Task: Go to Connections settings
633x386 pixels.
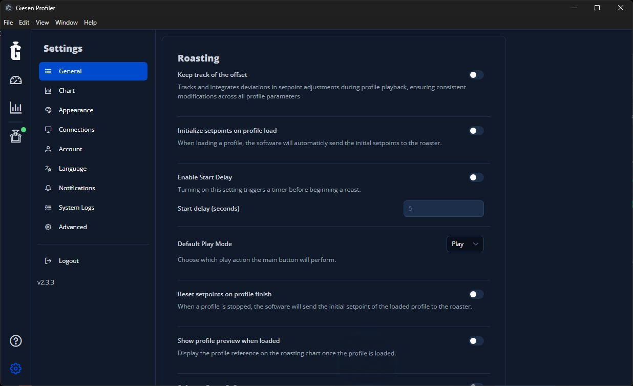Action: click(93, 130)
